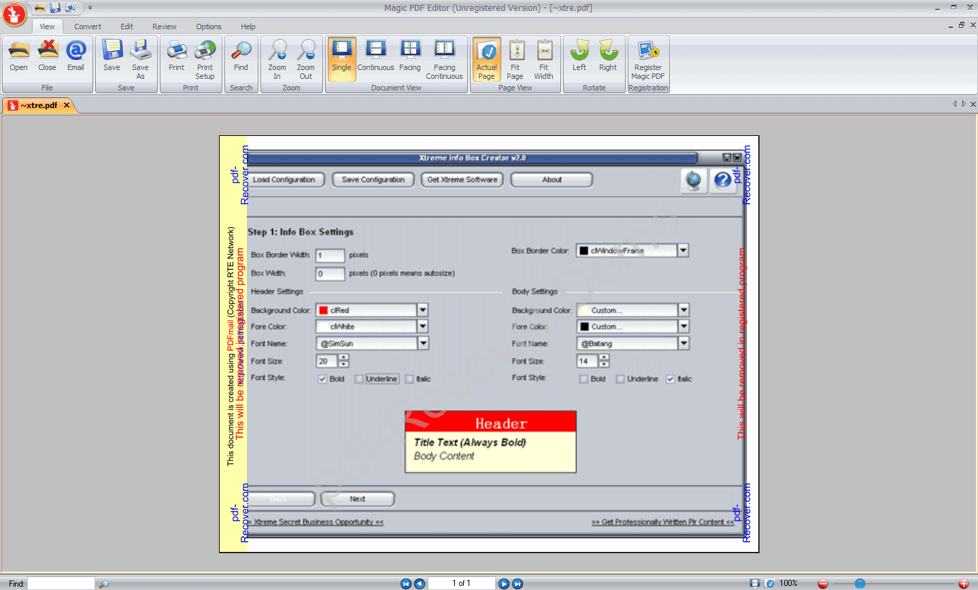Image resolution: width=978 pixels, height=590 pixels.
Task: Select Fit Width view
Action: [x=543, y=60]
